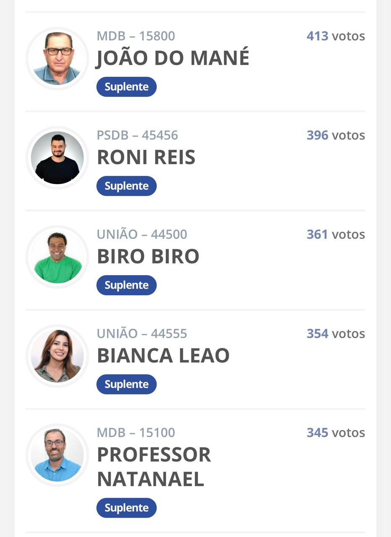Open Bianca Leao's candidate photo
The image size is (391, 537).
pyautogui.click(x=57, y=356)
